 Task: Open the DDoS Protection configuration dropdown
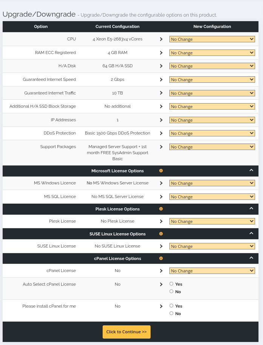coord(212,133)
